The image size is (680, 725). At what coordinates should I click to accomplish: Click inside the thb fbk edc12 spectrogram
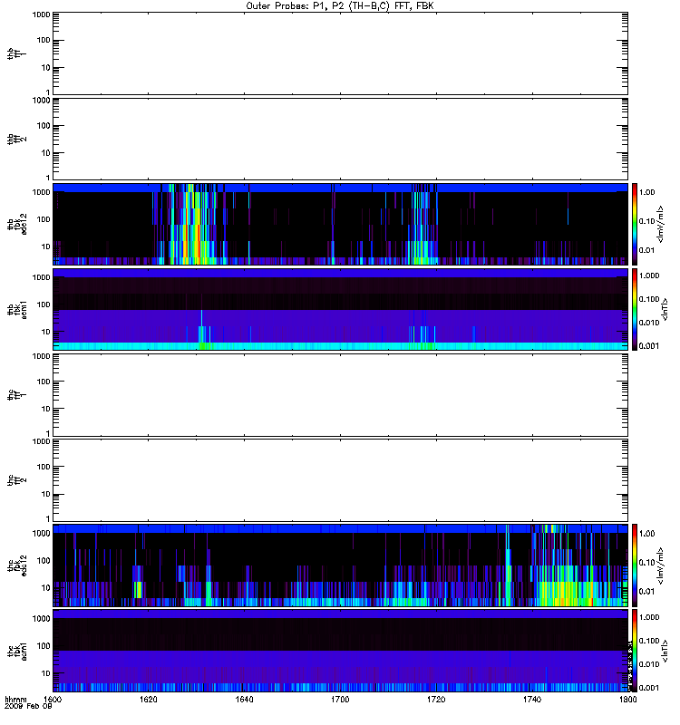click(341, 224)
